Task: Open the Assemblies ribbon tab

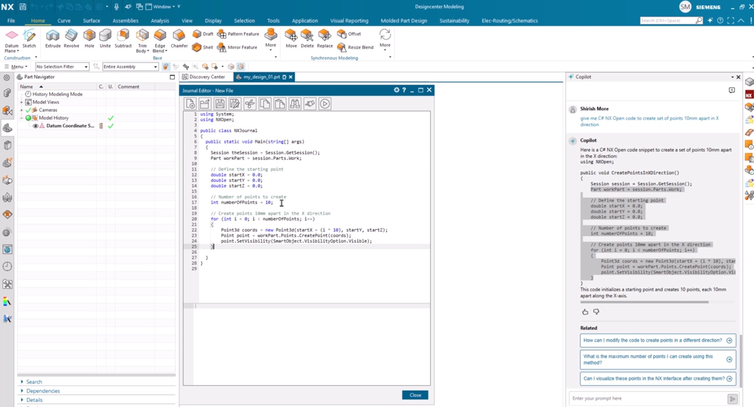Action: click(125, 21)
